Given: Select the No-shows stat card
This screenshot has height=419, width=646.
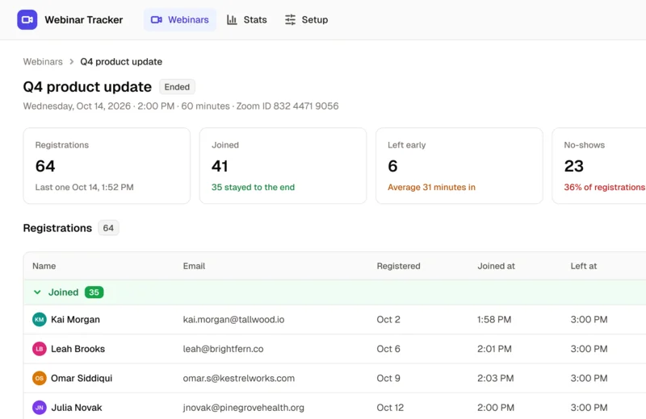Looking at the screenshot, I should (x=599, y=166).
